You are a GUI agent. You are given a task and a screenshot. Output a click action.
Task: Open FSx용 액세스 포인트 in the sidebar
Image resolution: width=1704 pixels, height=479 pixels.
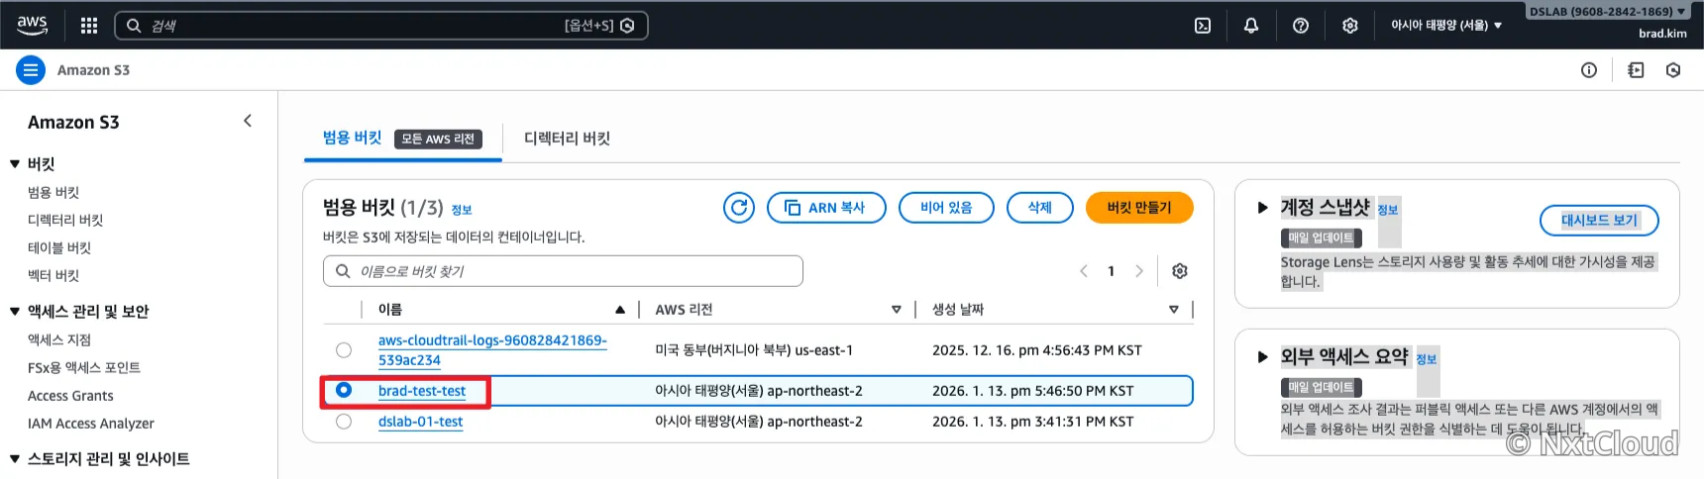pos(84,368)
